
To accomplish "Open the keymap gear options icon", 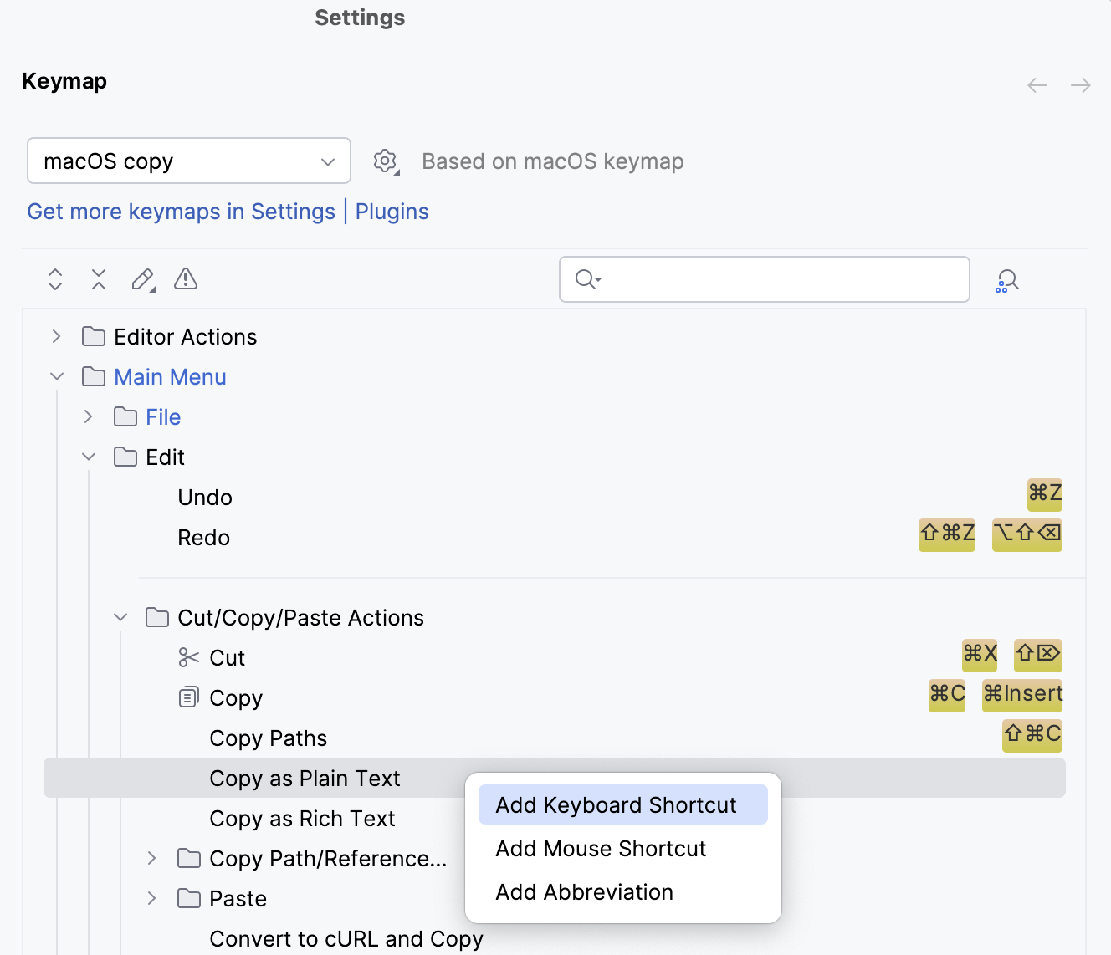I will pos(385,161).
